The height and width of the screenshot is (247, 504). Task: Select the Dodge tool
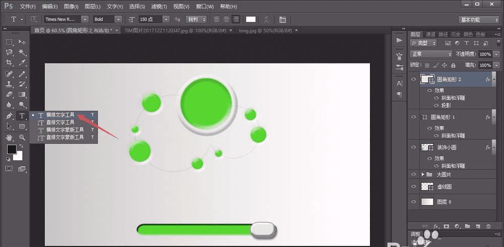point(22,104)
